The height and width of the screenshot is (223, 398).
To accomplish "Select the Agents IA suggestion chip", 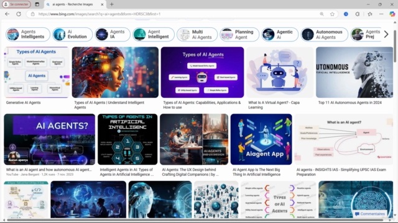I will coord(113,34).
